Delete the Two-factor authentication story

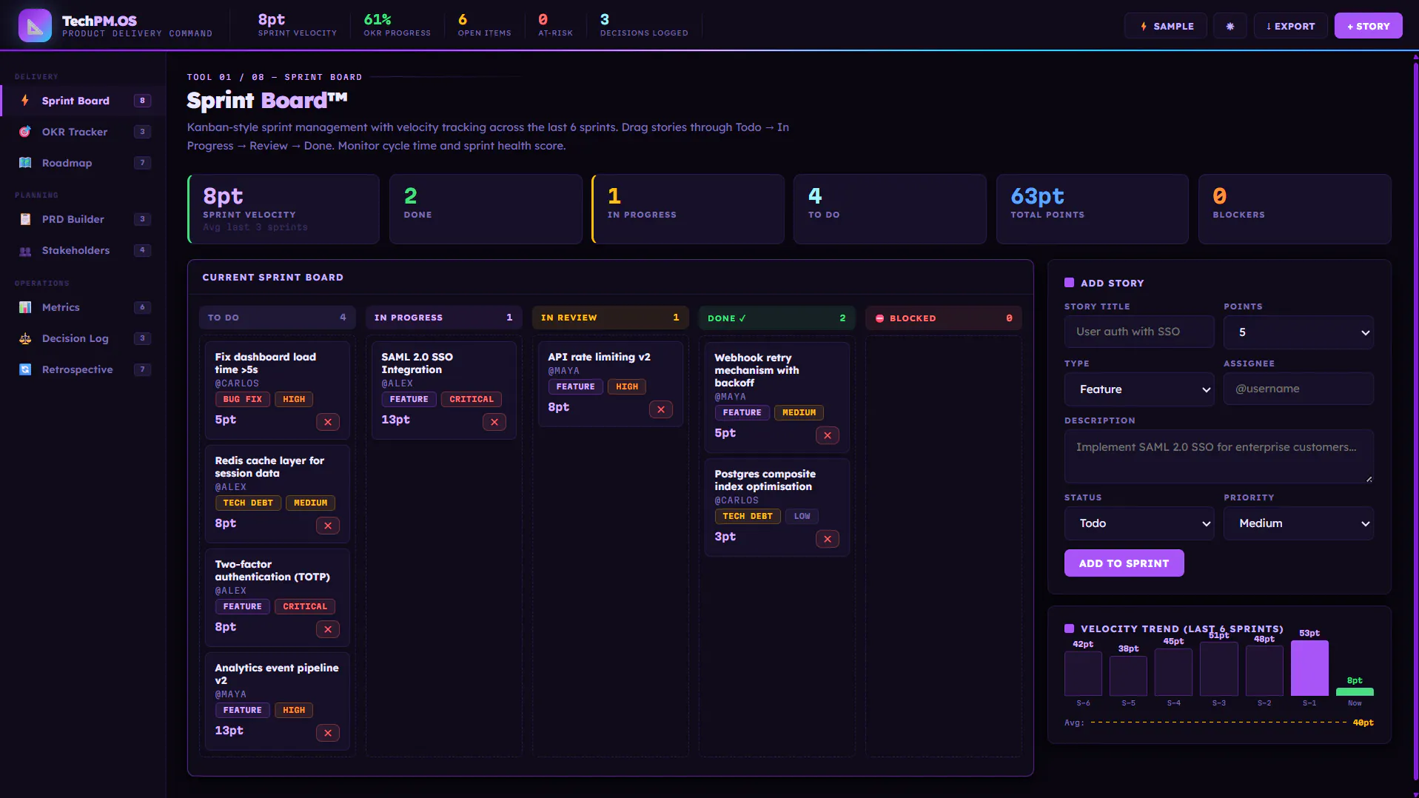click(328, 629)
